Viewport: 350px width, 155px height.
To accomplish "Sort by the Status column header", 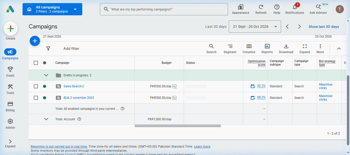I will pyautogui.click(x=190, y=63).
